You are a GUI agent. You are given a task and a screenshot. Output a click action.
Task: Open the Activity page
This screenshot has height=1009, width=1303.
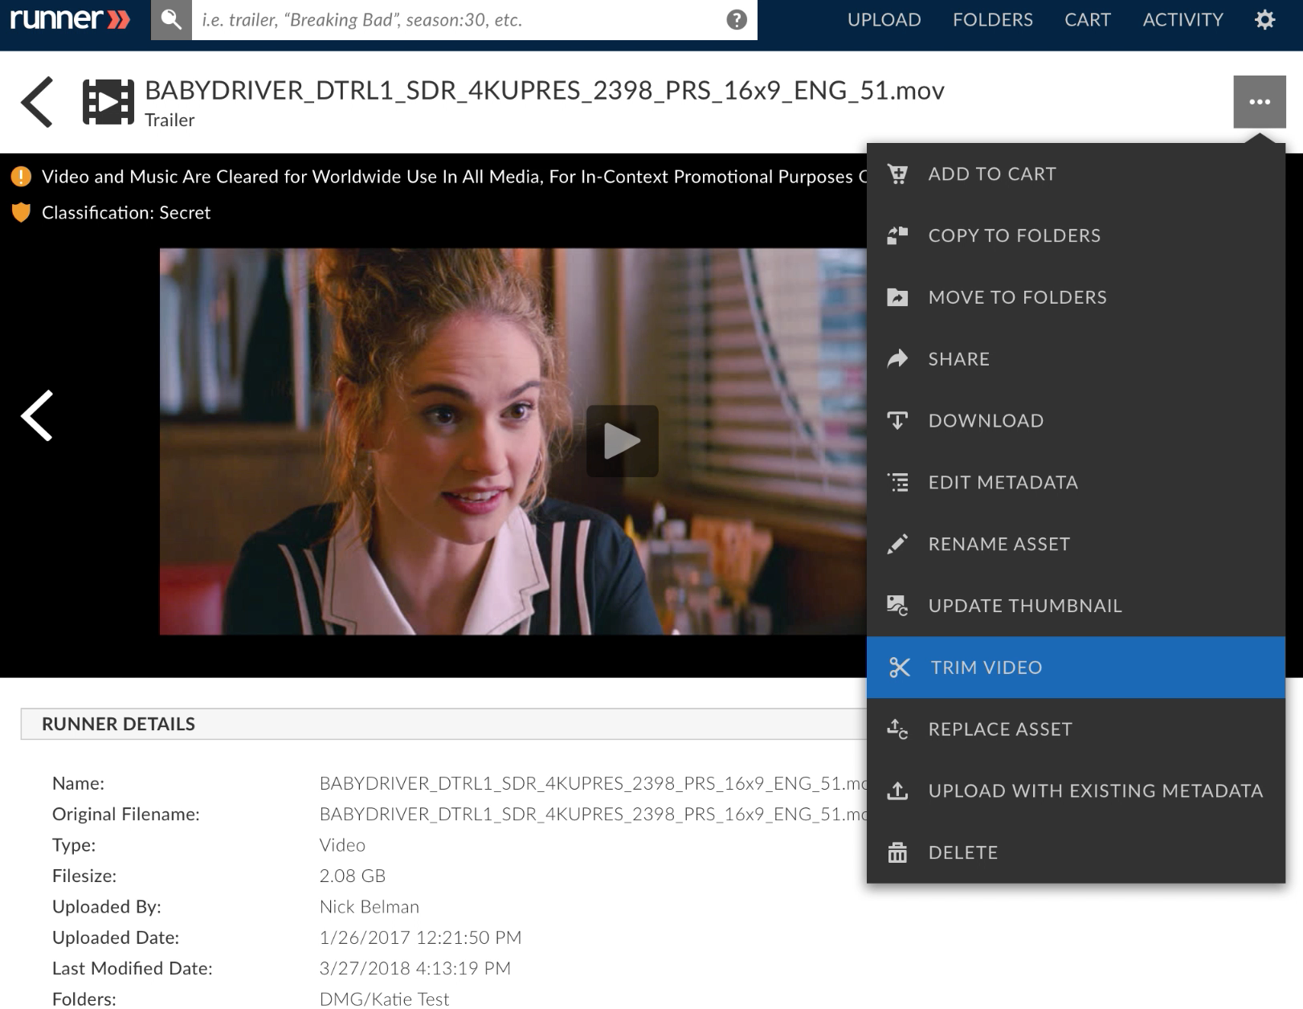click(x=1183, y=20)
